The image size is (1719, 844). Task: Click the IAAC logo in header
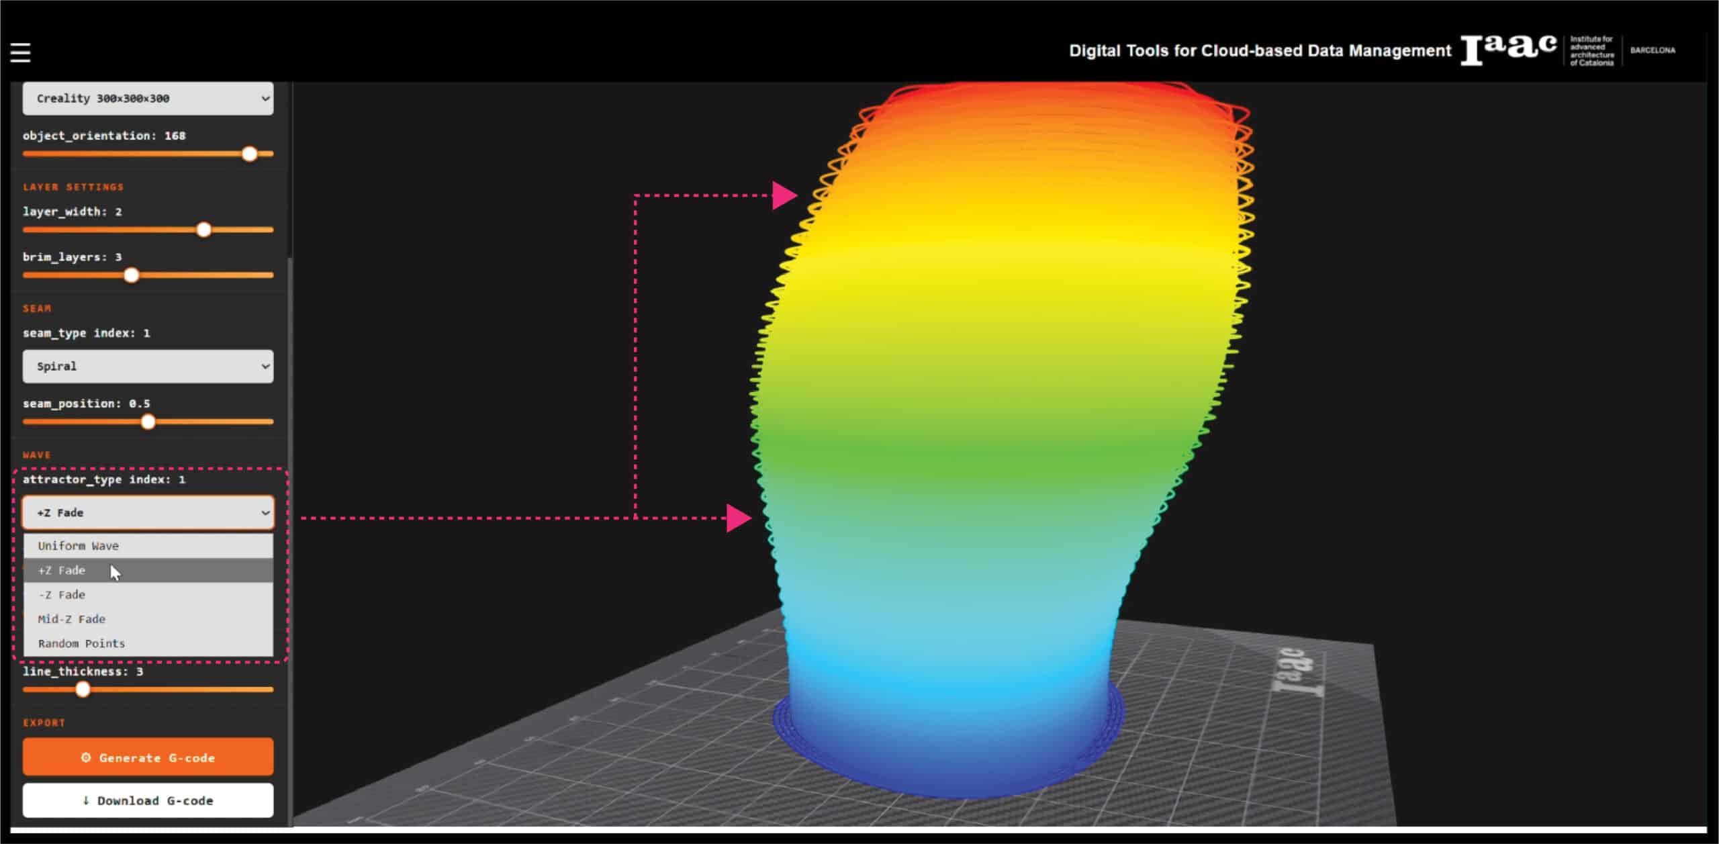[1508, 50]
